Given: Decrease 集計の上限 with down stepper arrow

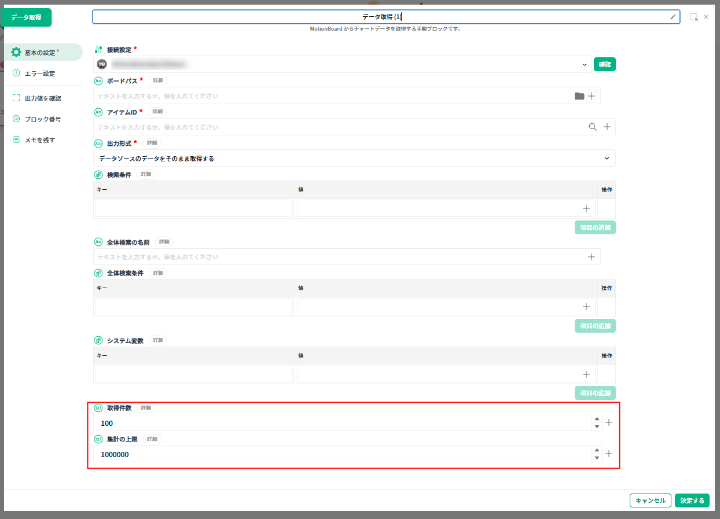Looking at the screenshot, I should pos(597,458).
